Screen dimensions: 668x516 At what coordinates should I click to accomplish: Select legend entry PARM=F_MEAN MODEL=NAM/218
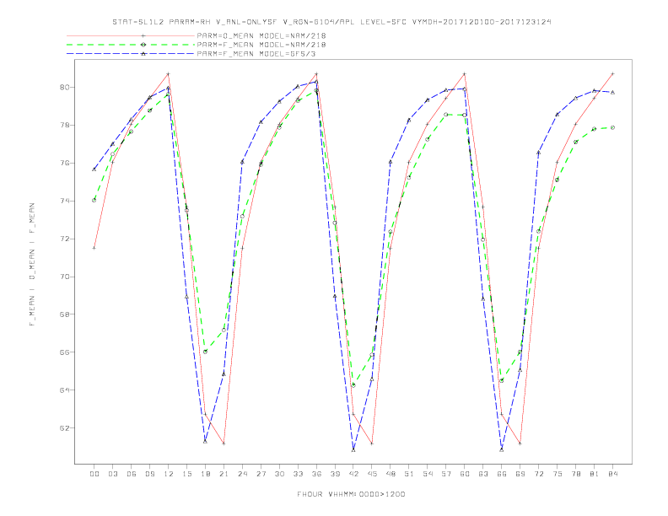click(261, 45)
